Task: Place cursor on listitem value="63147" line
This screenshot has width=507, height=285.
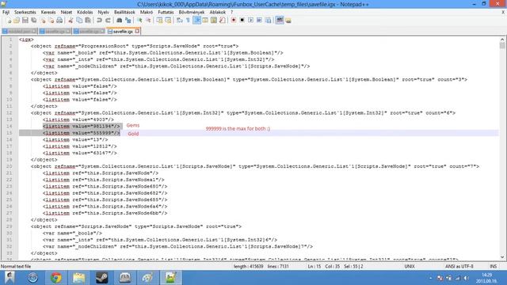Action: pyautogui.click(x=80, y=153)
